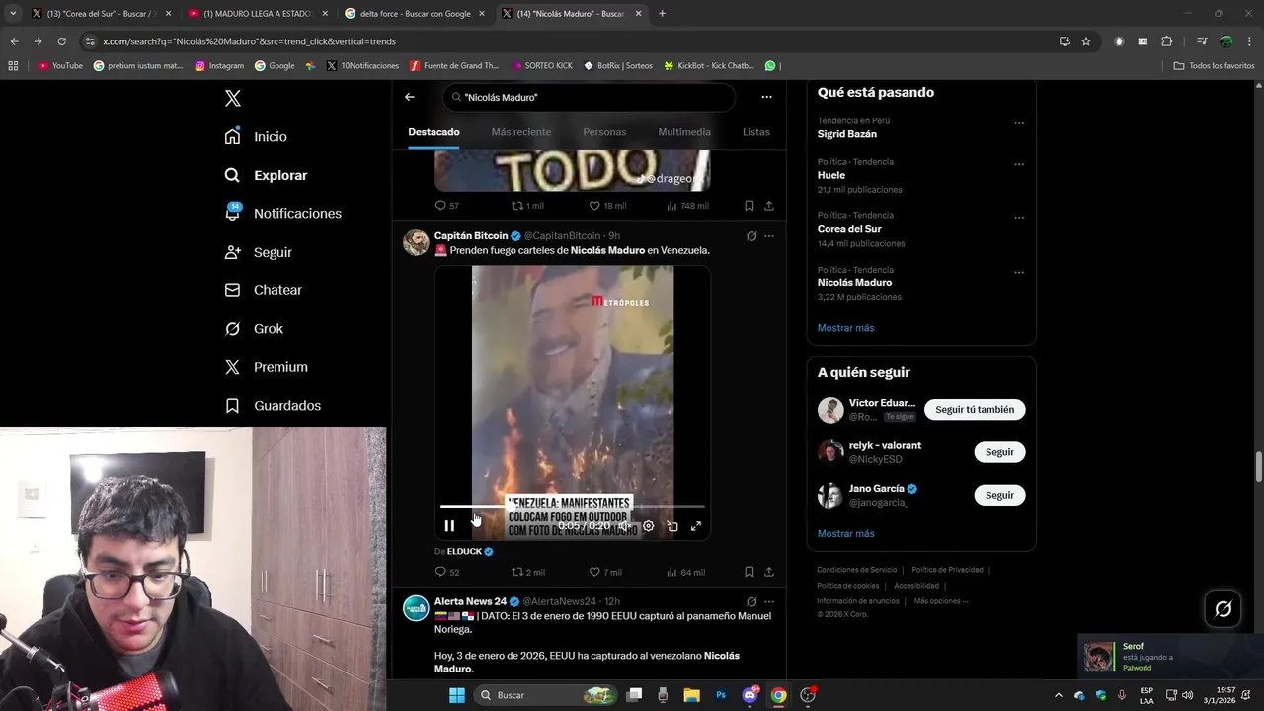Share the post with 64 mil views
The width and height of the screenshot is (1264, 711).
pyautogui.click(x=769, y=572)
